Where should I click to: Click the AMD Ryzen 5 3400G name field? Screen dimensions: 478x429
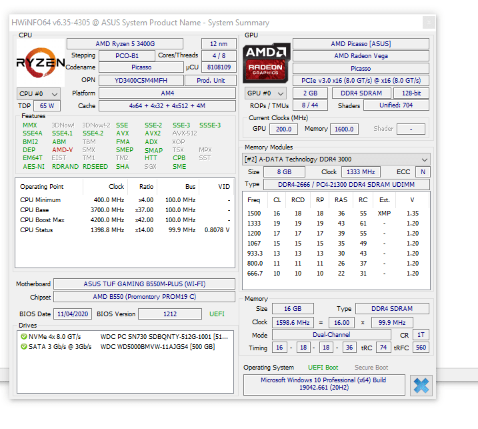pyautogui.click(x=125, y=43)
